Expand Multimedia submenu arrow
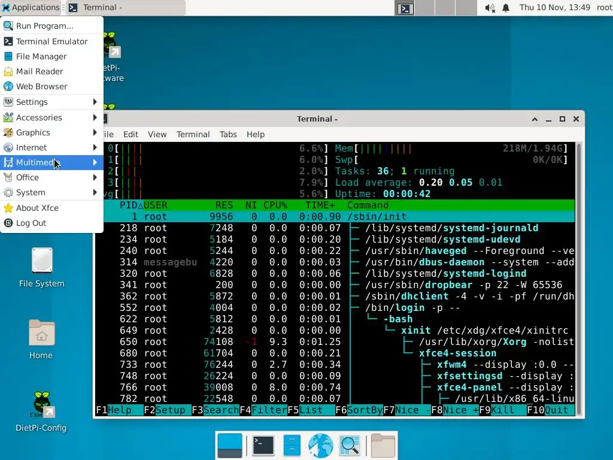 pyautogui.click(x=95, y=162)
